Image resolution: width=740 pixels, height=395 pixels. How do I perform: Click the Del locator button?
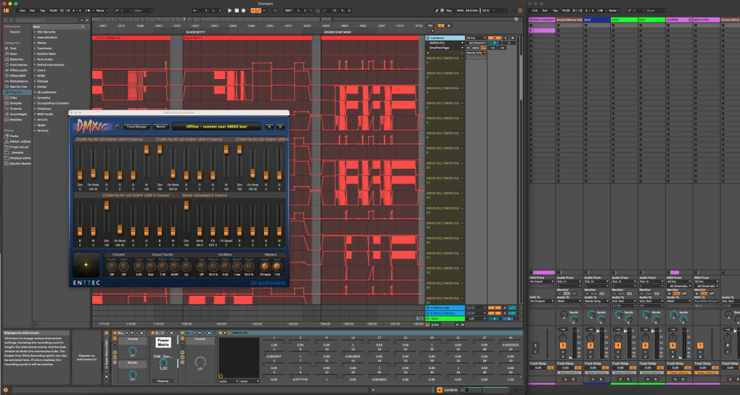tap(430, 25)
